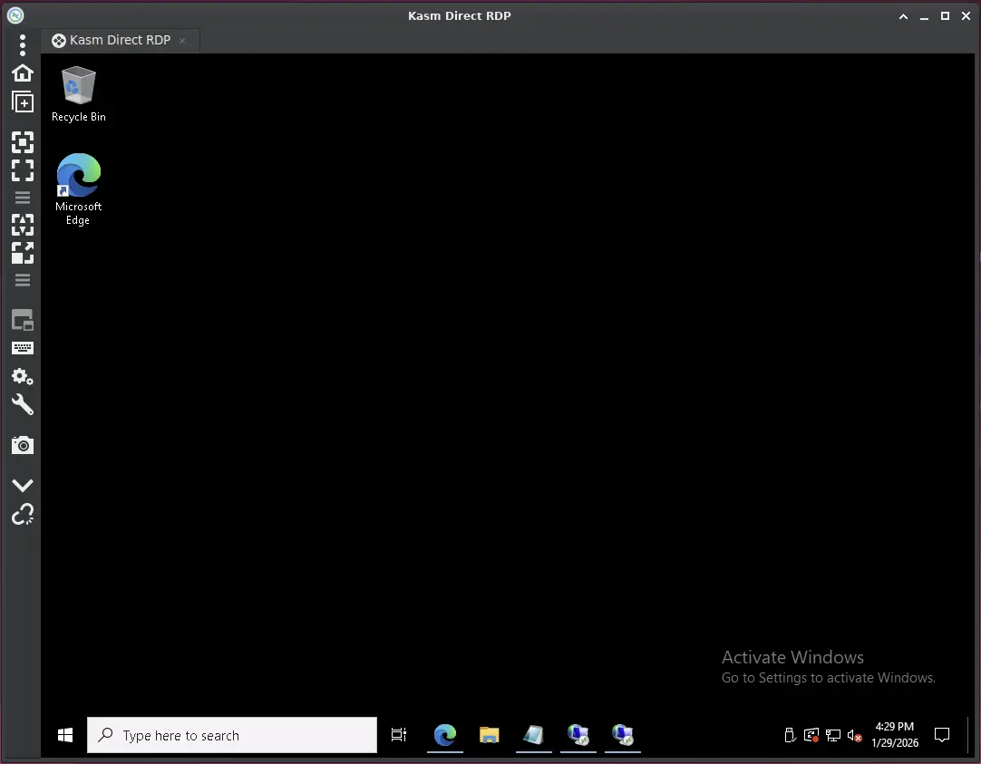Click the switch tab pages icon
981x764 pixels.
pyautogui.click(x=23, y=321)
